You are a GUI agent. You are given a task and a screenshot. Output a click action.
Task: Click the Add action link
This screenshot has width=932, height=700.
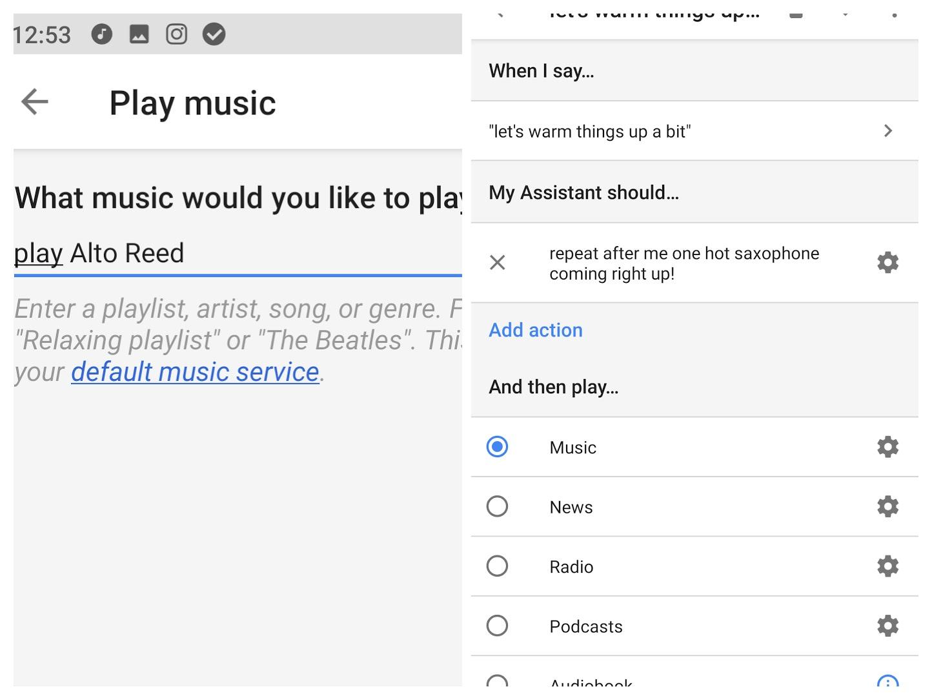tap(535, 330)
